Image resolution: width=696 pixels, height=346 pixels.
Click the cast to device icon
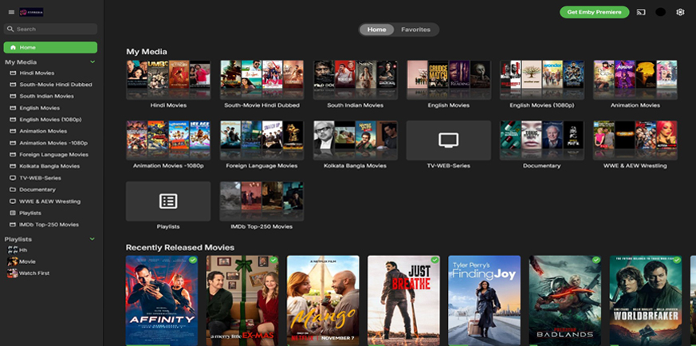(641, 12)
